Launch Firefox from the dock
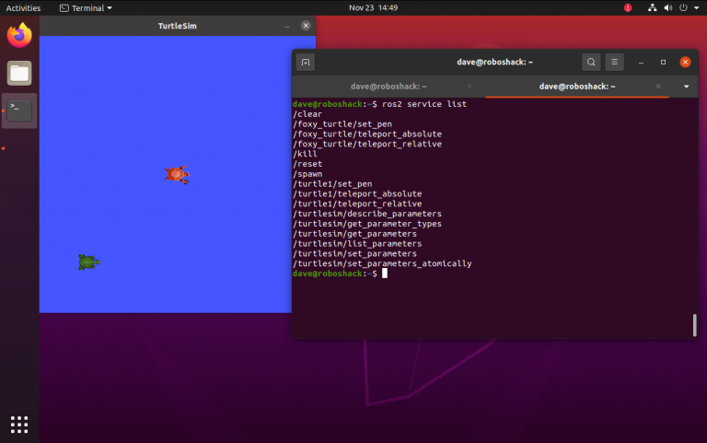Viewport: 707px width, 443px height. pos(19,36)
